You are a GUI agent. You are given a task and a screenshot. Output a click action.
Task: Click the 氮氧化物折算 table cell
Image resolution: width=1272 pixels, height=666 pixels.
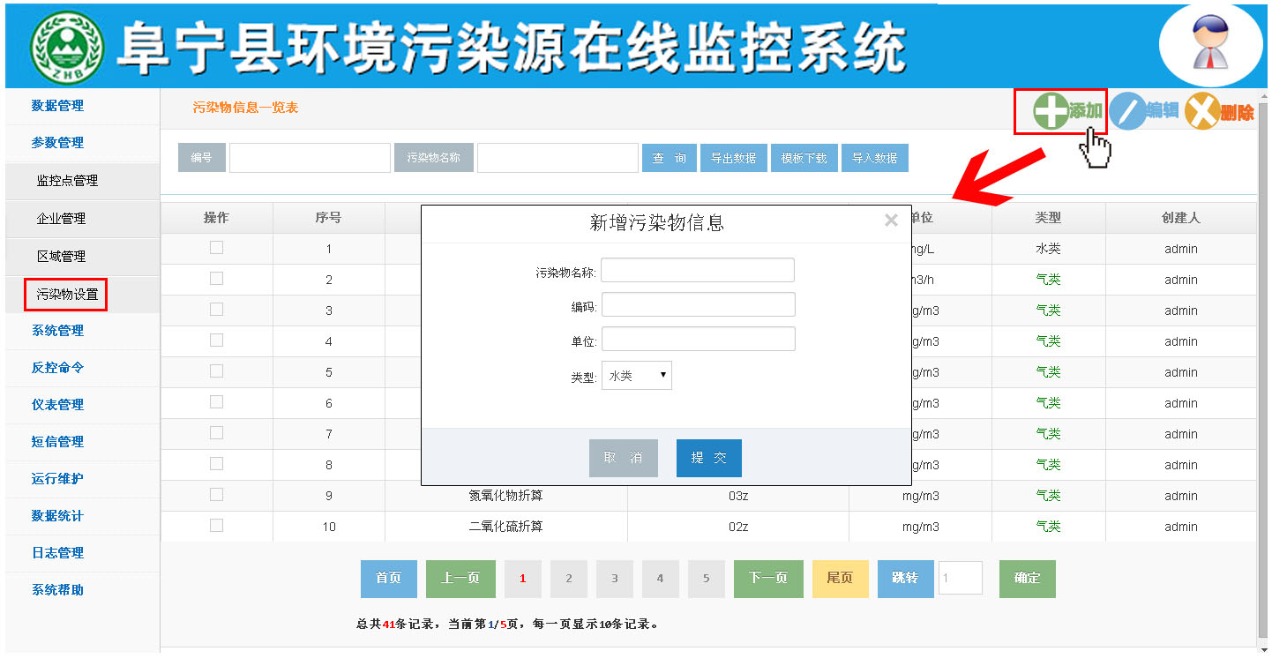point(506,496)
